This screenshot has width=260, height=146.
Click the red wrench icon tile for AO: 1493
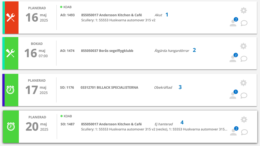[x=12, y=18]
